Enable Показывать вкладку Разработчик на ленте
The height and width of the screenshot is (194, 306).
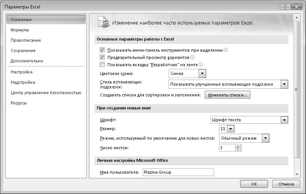click(x=102, y=64)
